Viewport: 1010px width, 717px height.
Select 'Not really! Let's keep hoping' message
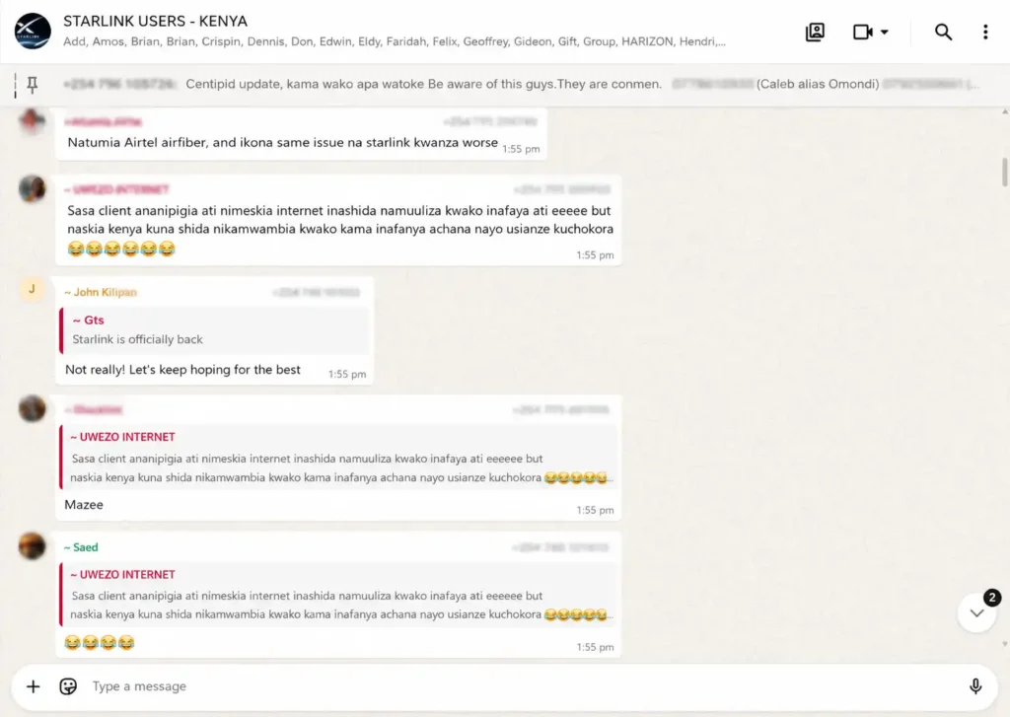pyautogui.click(x=182, y=370)
